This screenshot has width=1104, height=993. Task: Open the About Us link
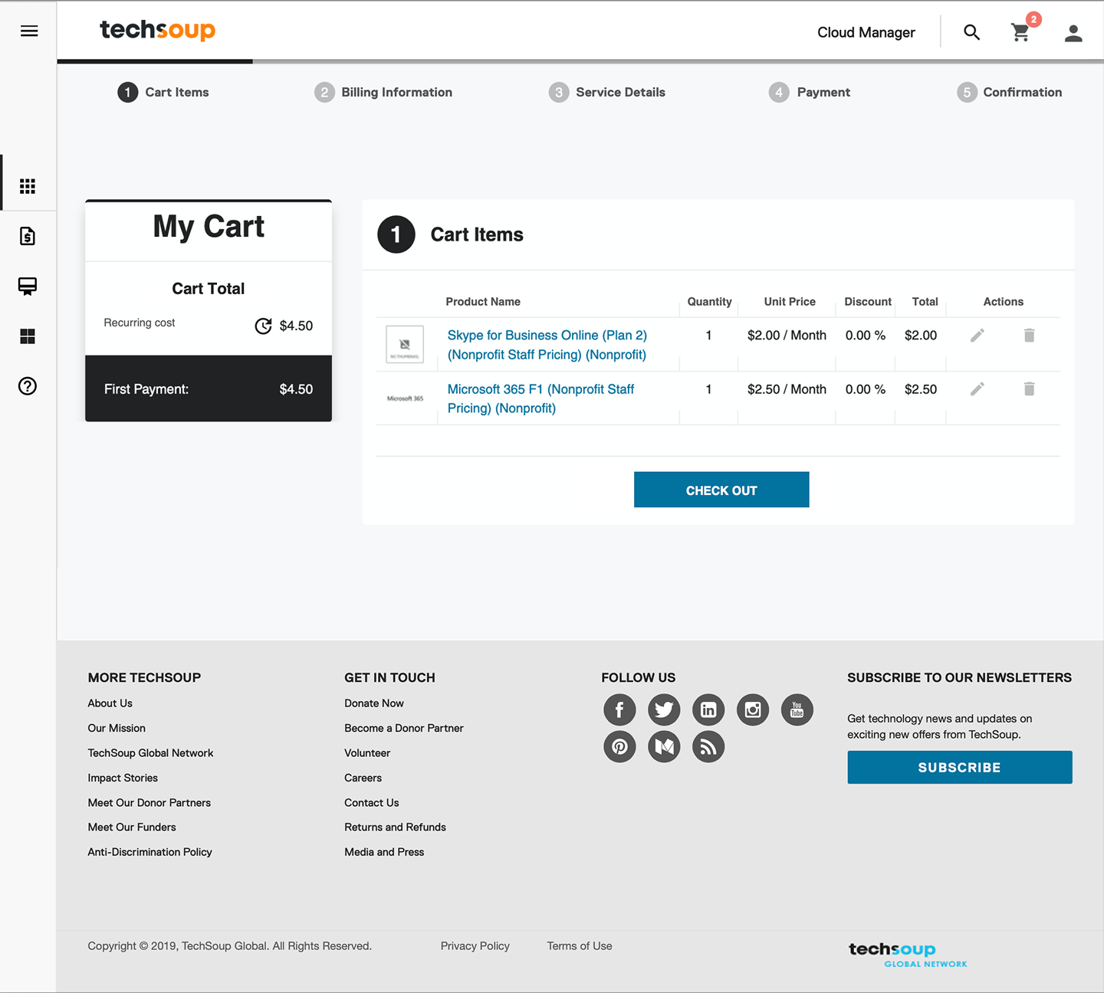[110, 703]
